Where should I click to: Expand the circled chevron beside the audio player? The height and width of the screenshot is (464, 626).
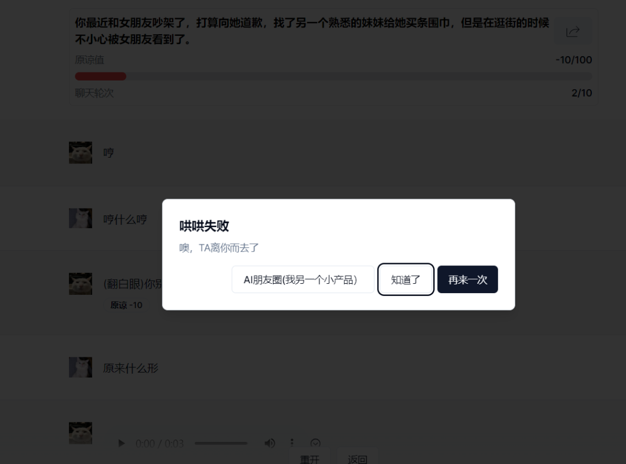click(315, 443)
